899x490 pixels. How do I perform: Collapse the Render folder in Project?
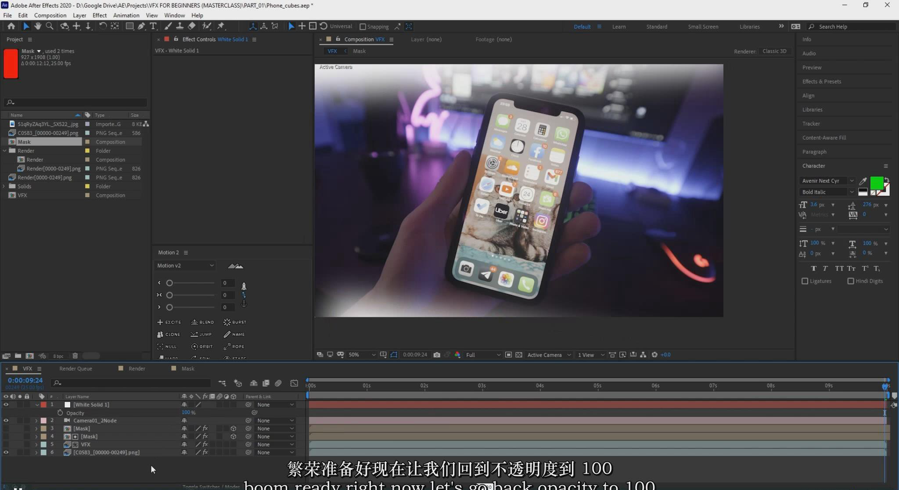[5, 151]
